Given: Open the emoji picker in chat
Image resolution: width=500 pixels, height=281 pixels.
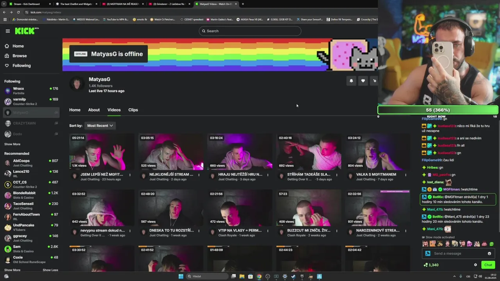Looking at the screenshot, I should [489, 253].
